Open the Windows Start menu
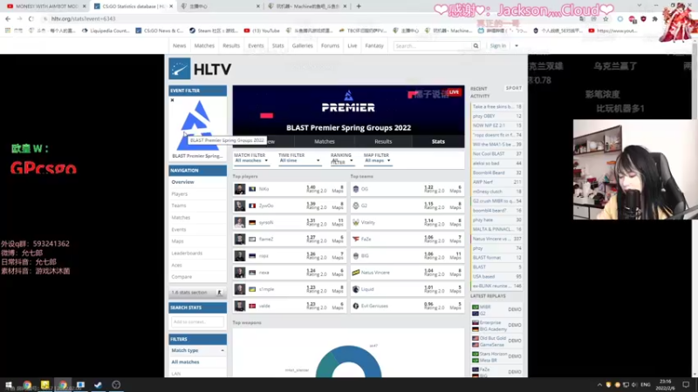This screenshot has height=392, width=698. pyautogui.click(x=9, y=385)
